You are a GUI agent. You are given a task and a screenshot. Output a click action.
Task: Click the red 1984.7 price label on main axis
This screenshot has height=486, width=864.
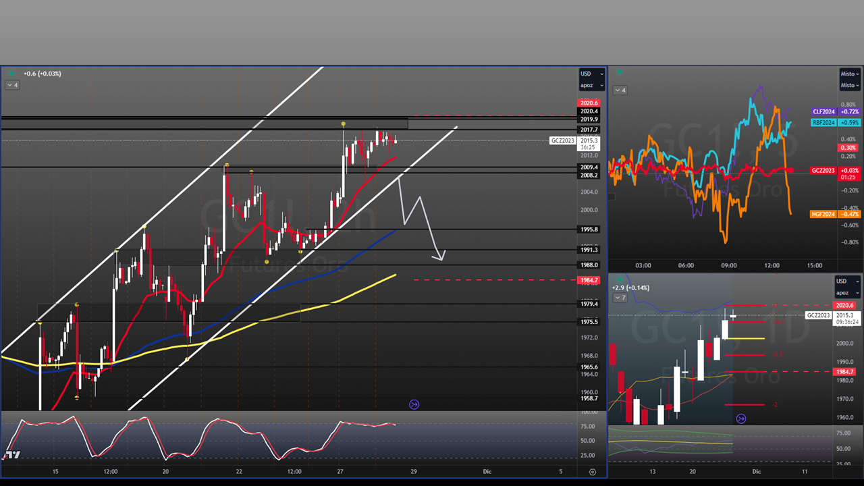(589, 279)
